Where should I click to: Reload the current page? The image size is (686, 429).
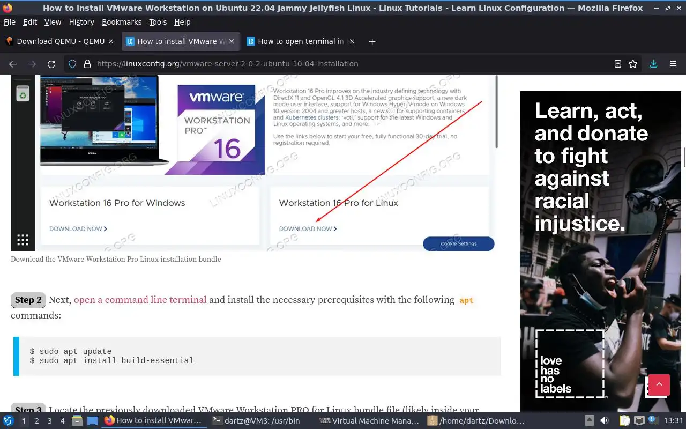click(51, 64)
